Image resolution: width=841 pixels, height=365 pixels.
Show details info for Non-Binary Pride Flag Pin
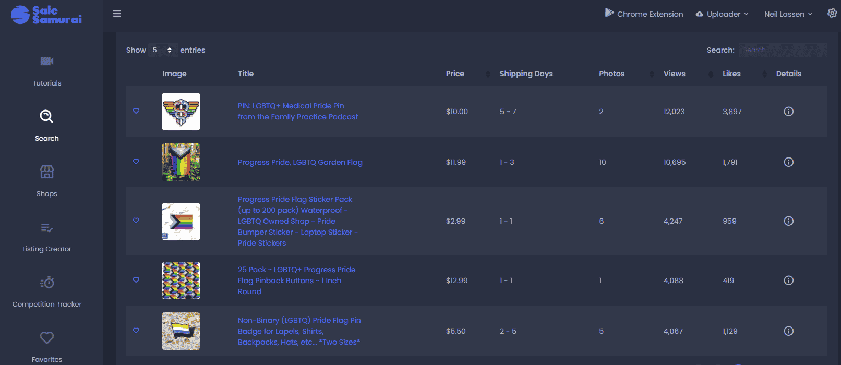pyautogui.click(x=789, y=331)
